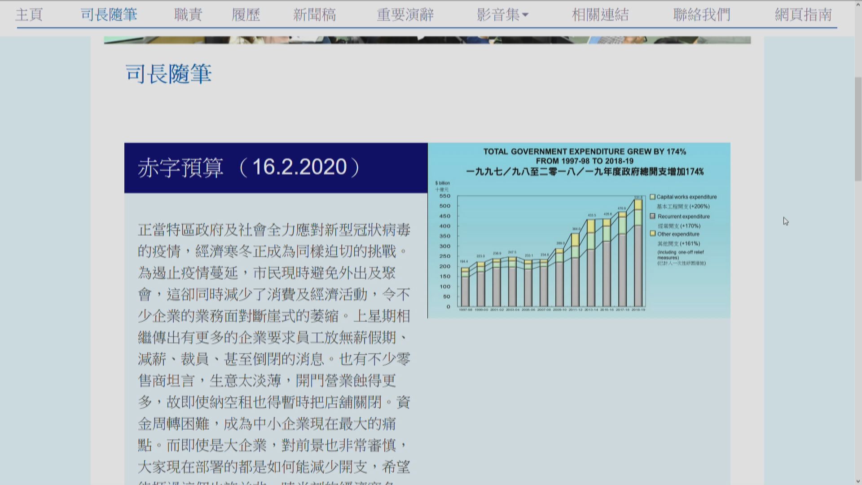862x485 pixels.
Task: Open the 主頁 home page
Action: pyautogui.click(x=29, y=15)
